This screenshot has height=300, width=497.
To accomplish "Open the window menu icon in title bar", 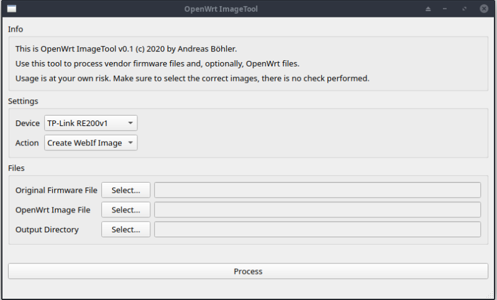I will tap(11, 9).
